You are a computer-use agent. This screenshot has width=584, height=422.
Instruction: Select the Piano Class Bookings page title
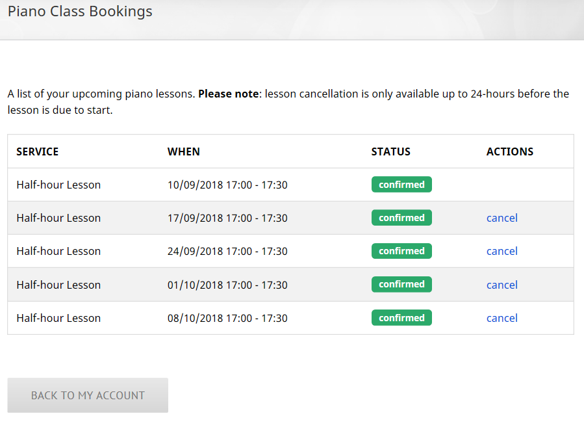[x=80, y=11]
